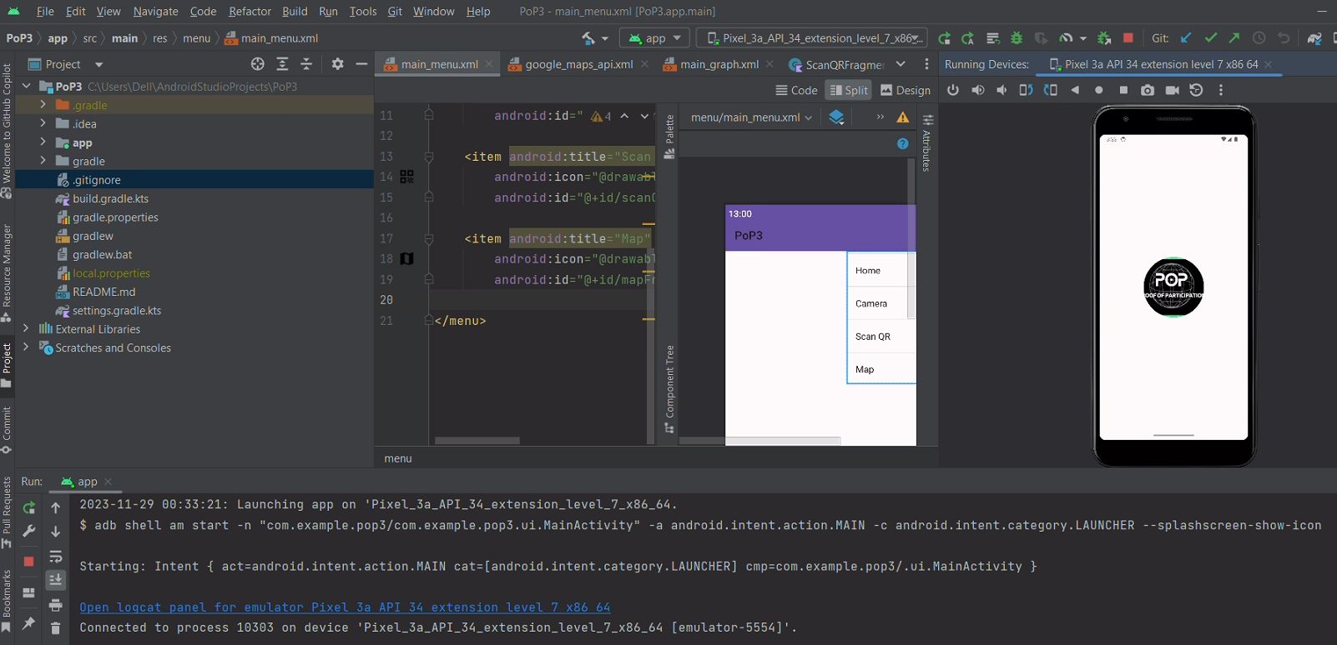This screenshot has width=1337, height=645.
Task: Click the Open logcat panel link
Action: pyautogui.click(x=345, y=607)
